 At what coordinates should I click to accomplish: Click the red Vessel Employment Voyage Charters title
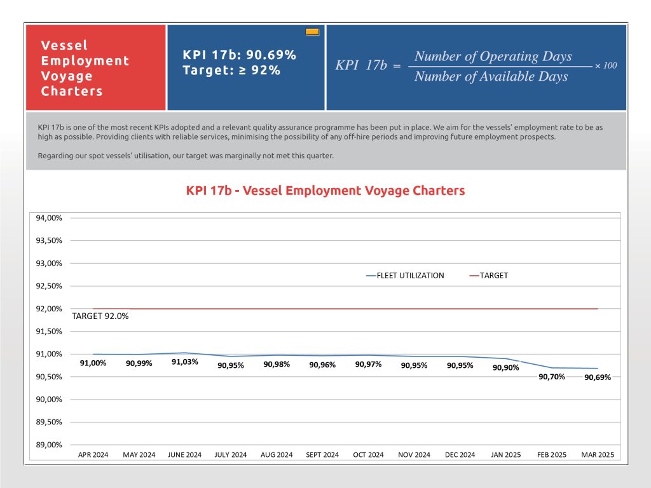[85, 68]
